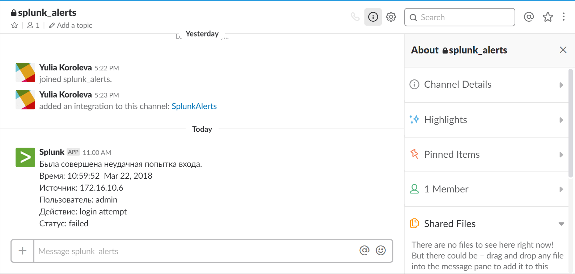Click Add a topic
Viewport: 575px width, 274px height.
(71, 25)
